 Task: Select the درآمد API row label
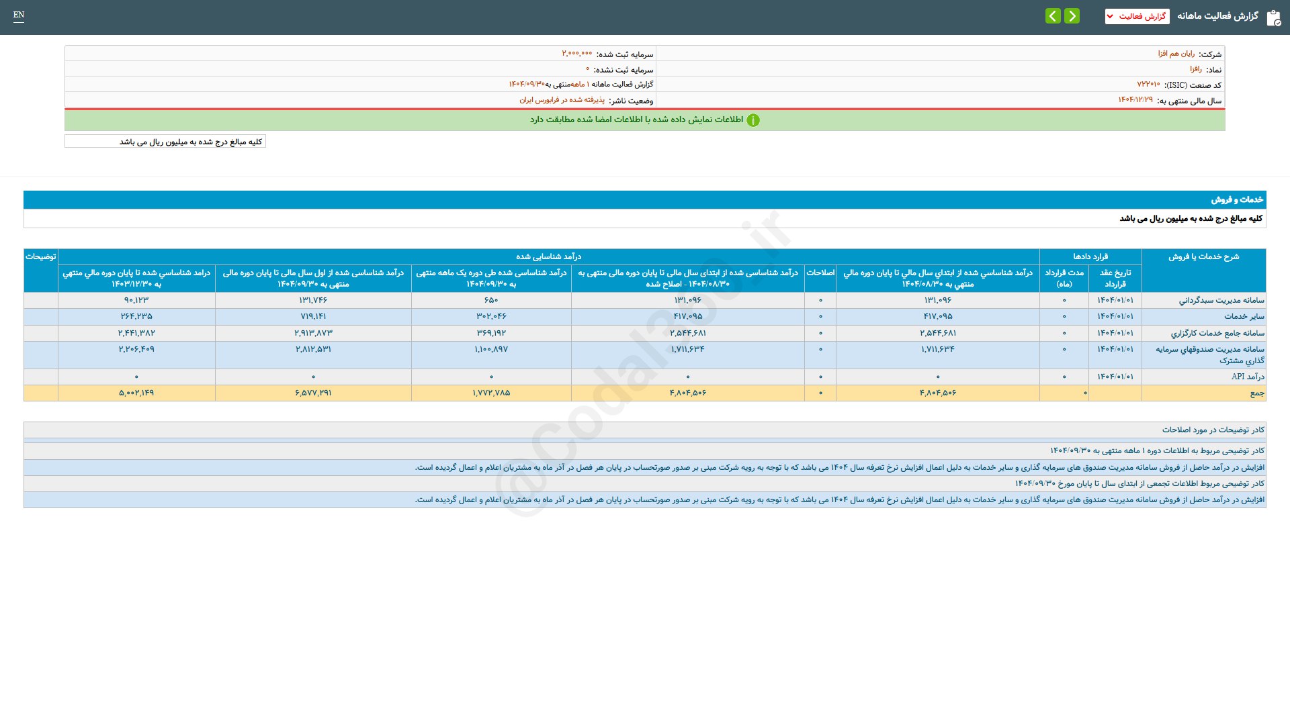coord(1247,377)
